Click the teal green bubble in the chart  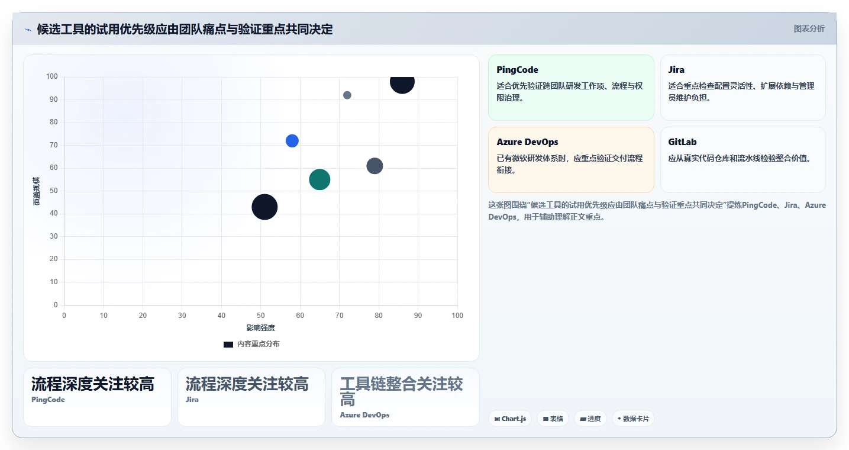pyautogui.click(x=319, y=179)
